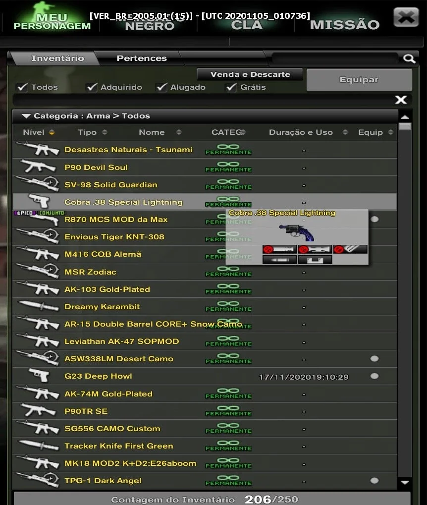Switch to the Inventário tab
Screen dimensions: 427x505
[x=57, y=58]
